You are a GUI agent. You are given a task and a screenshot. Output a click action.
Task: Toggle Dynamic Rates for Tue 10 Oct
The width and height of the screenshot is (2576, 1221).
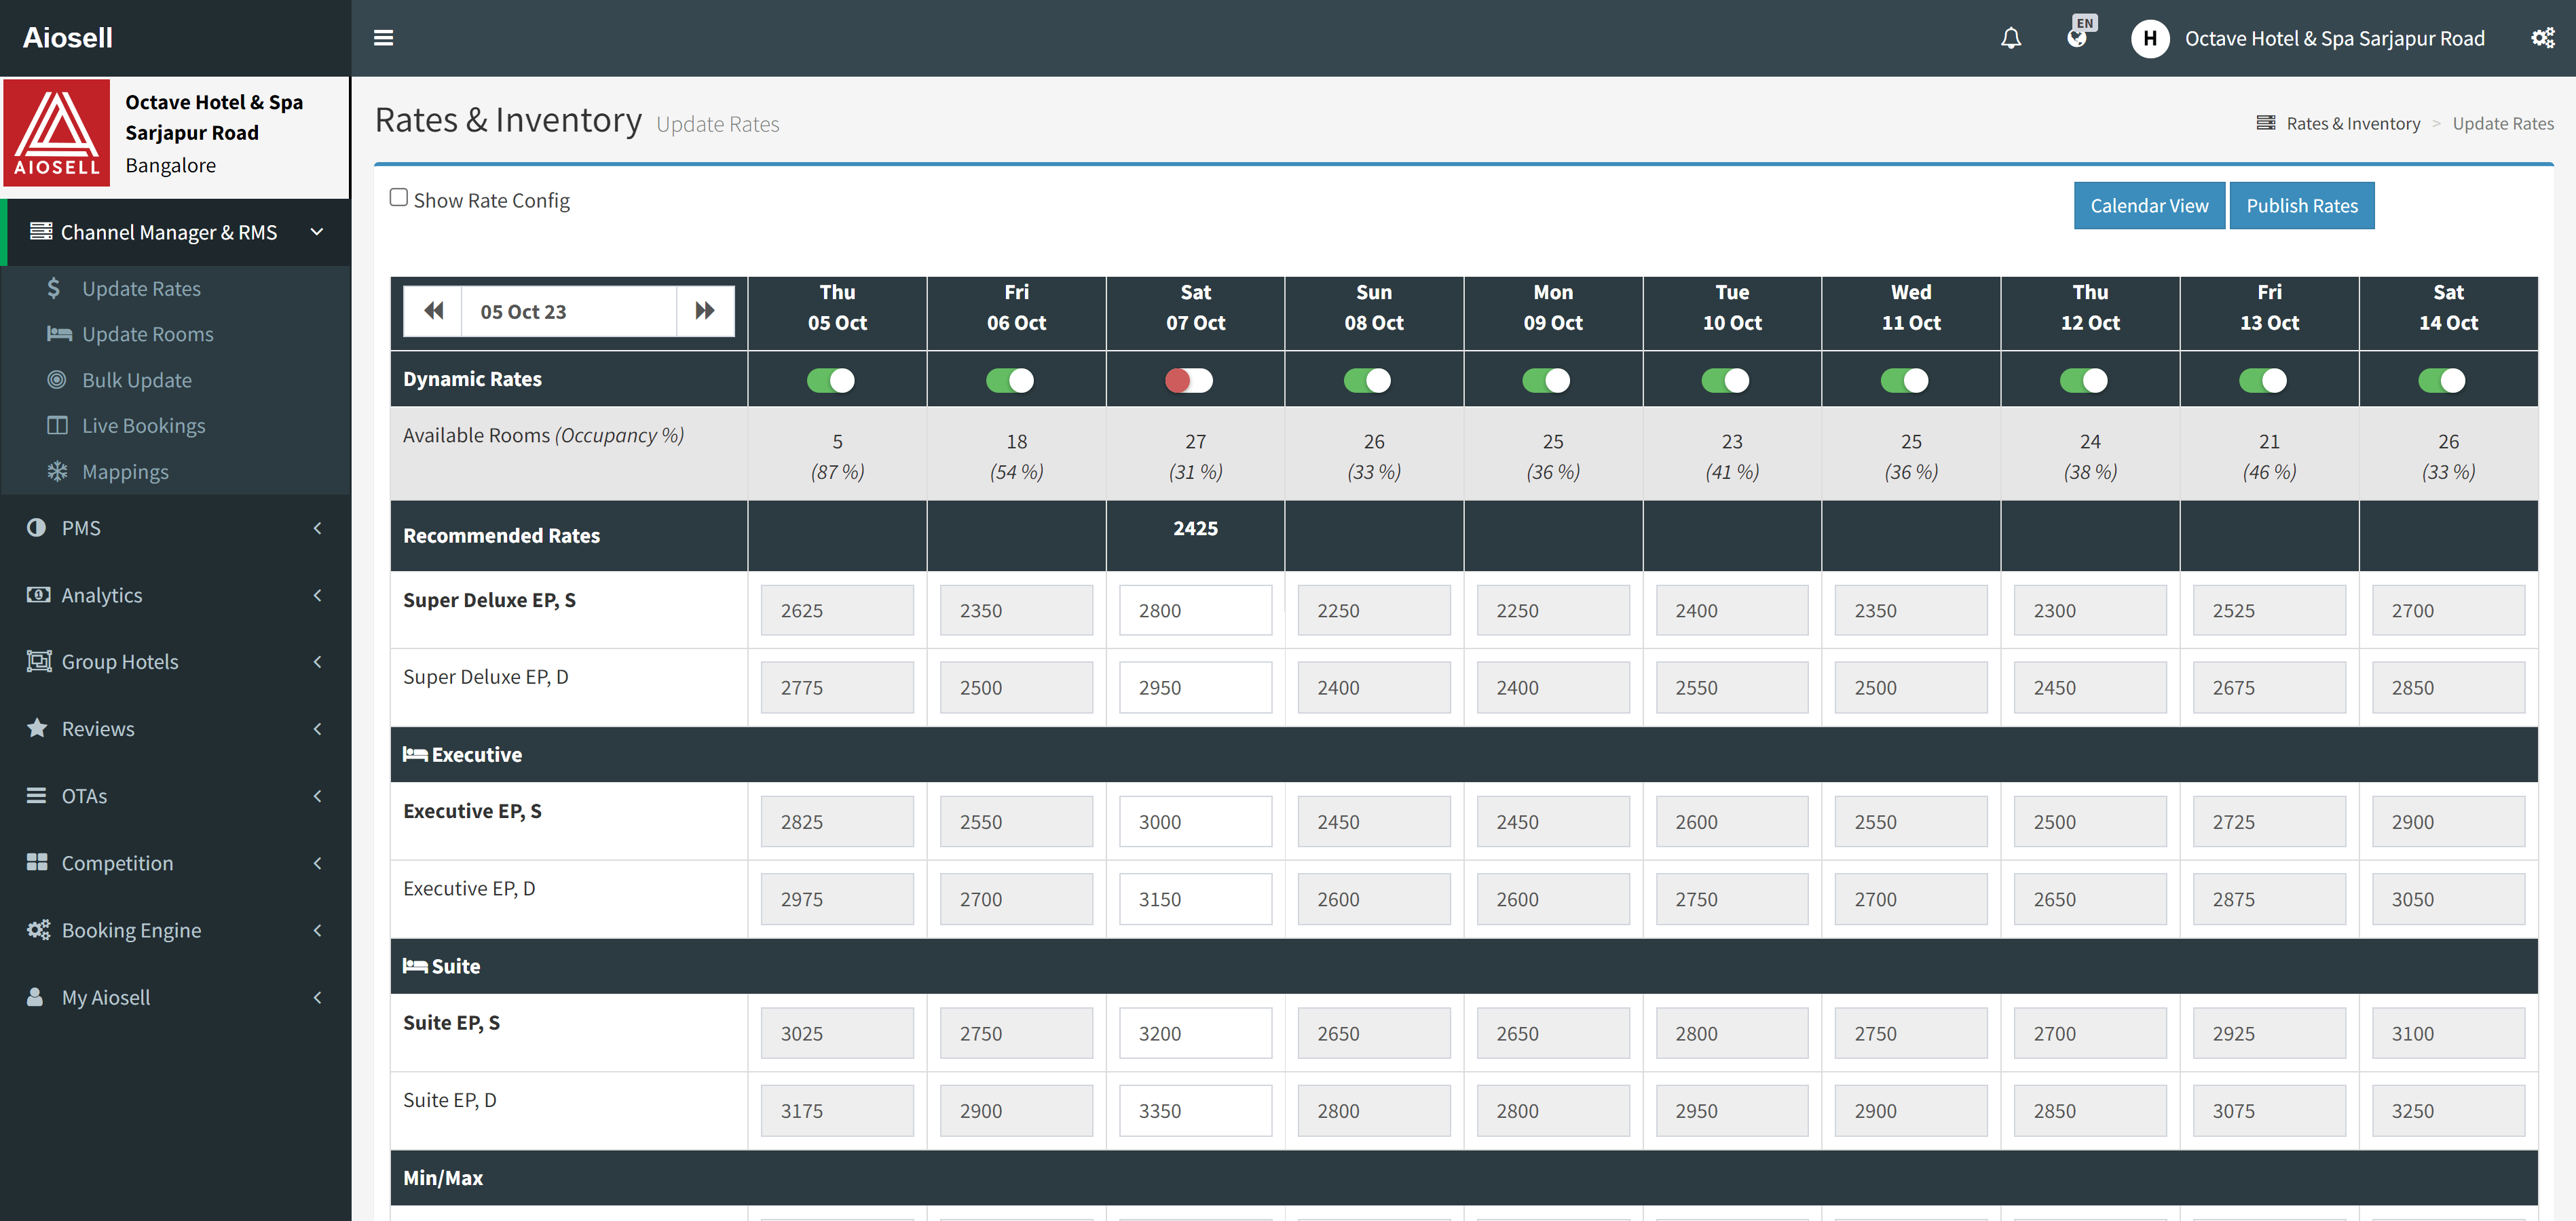pos(1725,380)
